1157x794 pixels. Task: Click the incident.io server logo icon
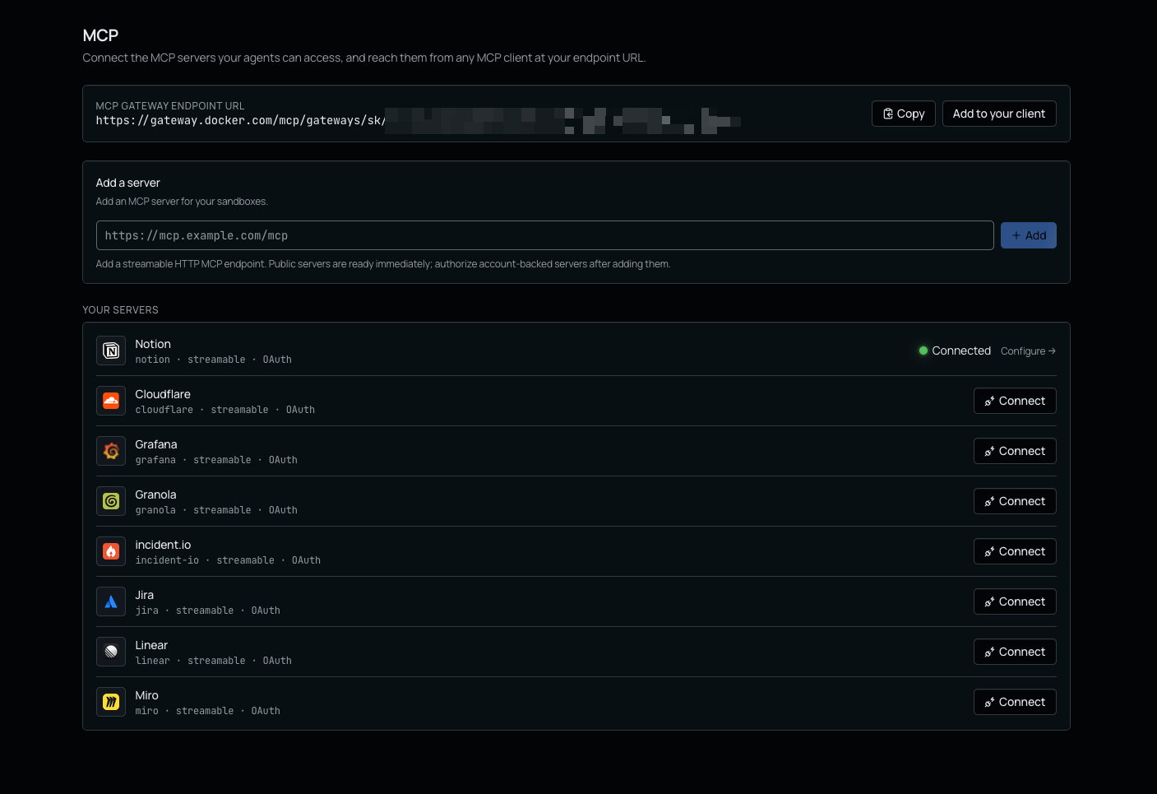click(111, 552)
